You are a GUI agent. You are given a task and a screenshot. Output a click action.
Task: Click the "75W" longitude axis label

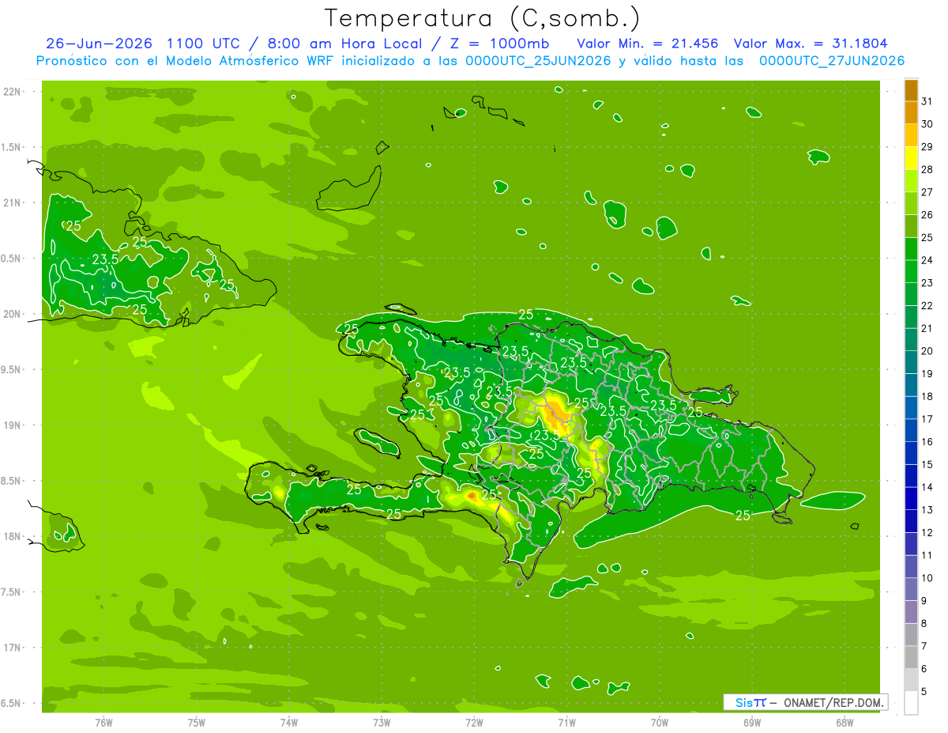click(x=197, y=722)
